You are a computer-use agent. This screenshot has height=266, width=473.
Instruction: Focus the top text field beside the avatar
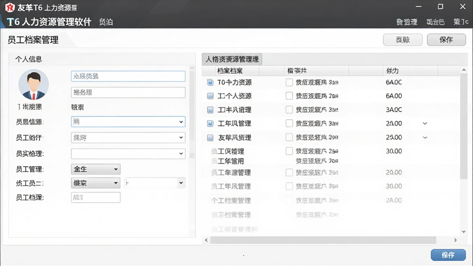pos(128,76)
